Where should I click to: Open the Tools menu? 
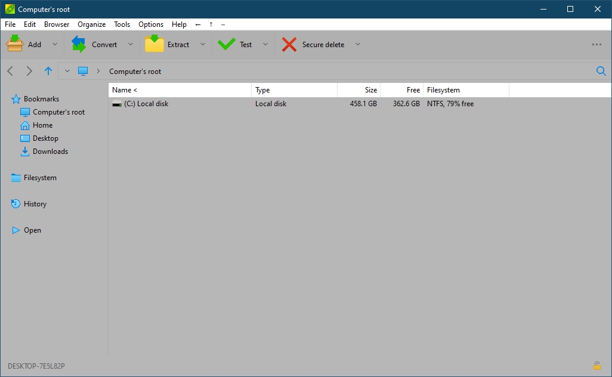[x=122, y=24]
